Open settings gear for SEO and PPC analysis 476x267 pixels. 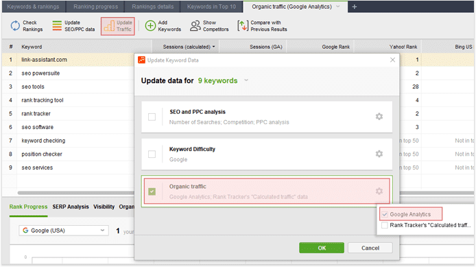[x=379, y=117]
